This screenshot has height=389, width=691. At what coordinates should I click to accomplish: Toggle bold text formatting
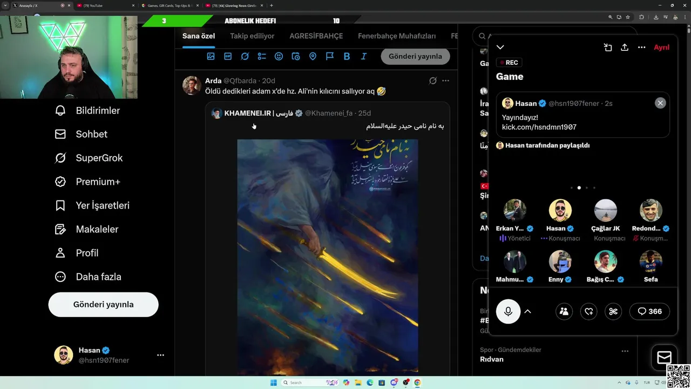[x=347, y=56]
